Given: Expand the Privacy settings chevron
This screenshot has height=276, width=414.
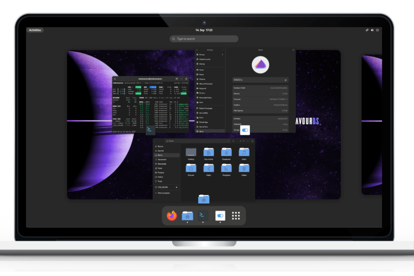Looking at the screenshot, I should [x=223, y=55].
